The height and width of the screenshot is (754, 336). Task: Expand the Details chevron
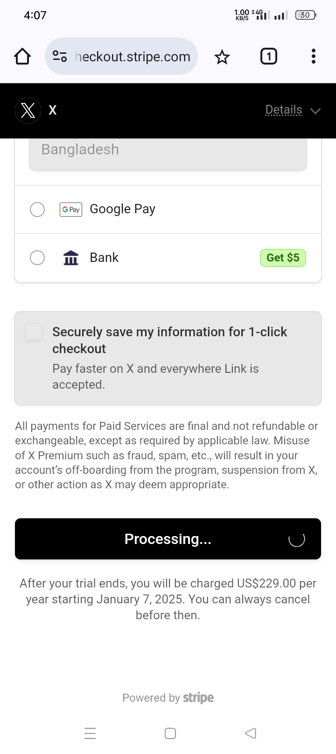pyautogui.click(x=316, y=111)
